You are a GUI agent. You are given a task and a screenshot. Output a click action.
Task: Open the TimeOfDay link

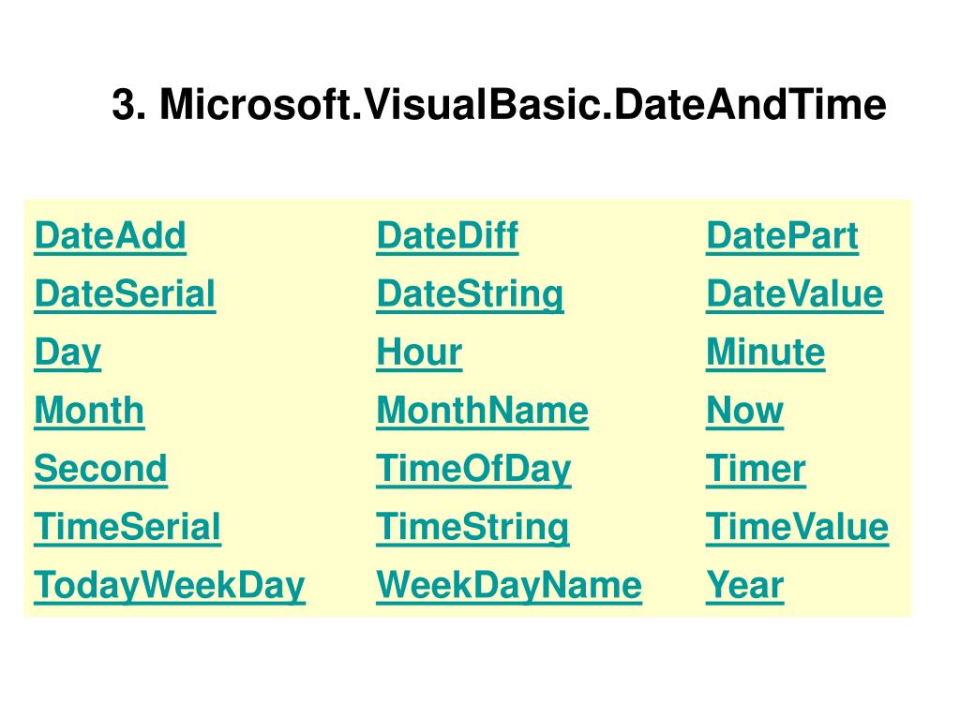(473, 471)
